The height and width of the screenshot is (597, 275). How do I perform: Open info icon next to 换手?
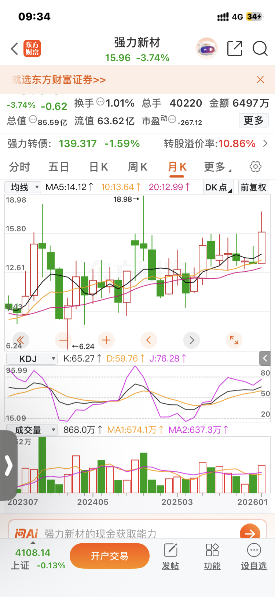[x=100, y=102]
